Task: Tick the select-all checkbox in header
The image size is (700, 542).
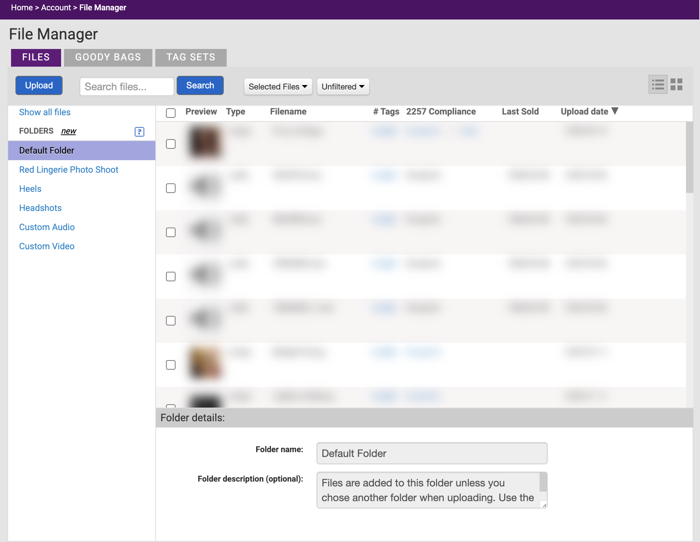Action: (171, 113)
